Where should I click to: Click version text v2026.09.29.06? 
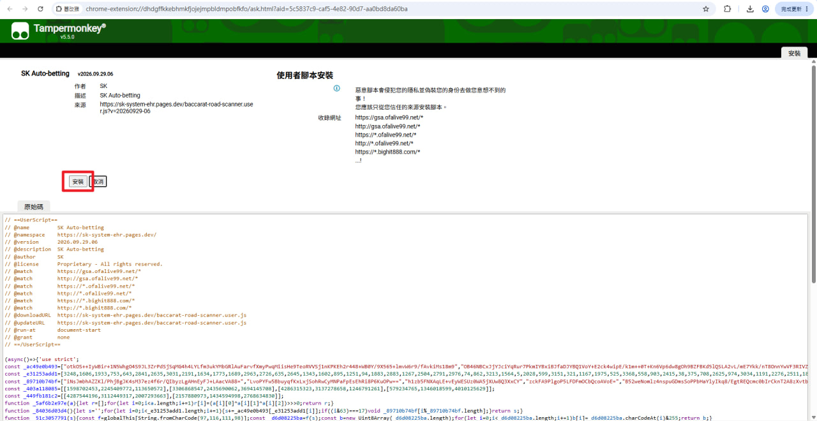(x=95, y=75)
